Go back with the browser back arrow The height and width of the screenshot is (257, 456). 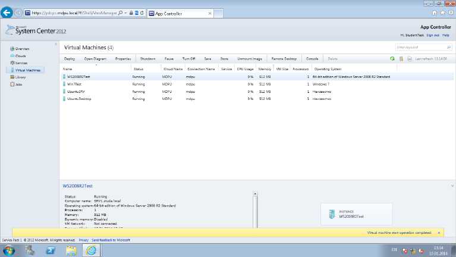[x=7, y=13]
